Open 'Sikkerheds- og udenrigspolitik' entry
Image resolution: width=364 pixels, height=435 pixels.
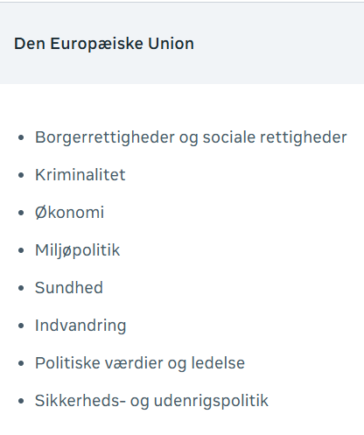pos(151,401)
